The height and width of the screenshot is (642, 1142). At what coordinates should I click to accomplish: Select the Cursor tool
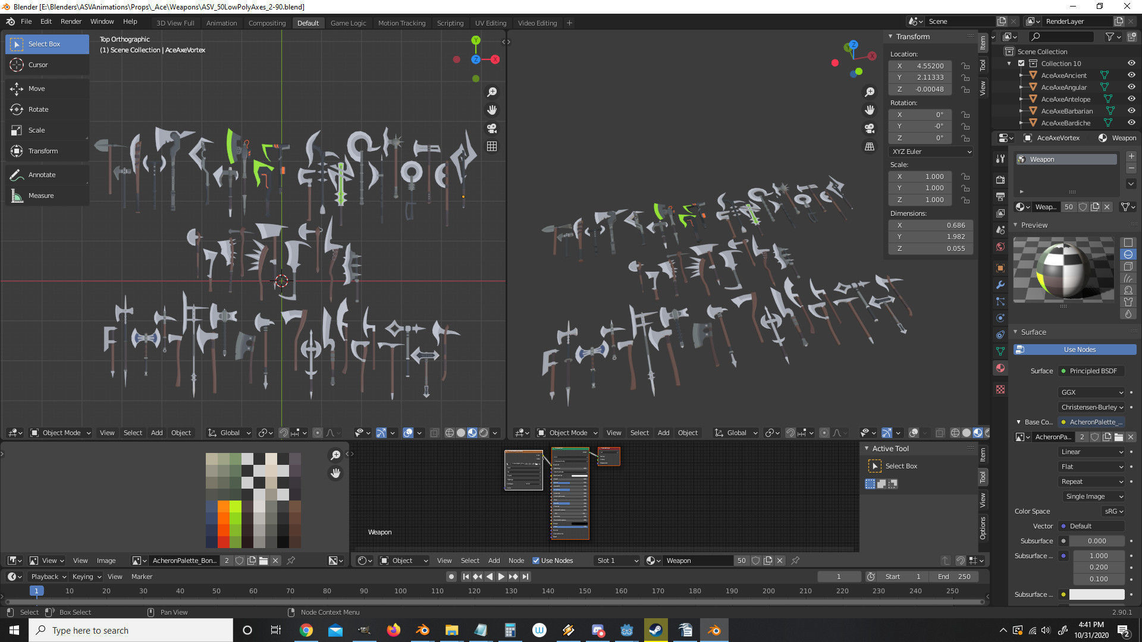38,65
